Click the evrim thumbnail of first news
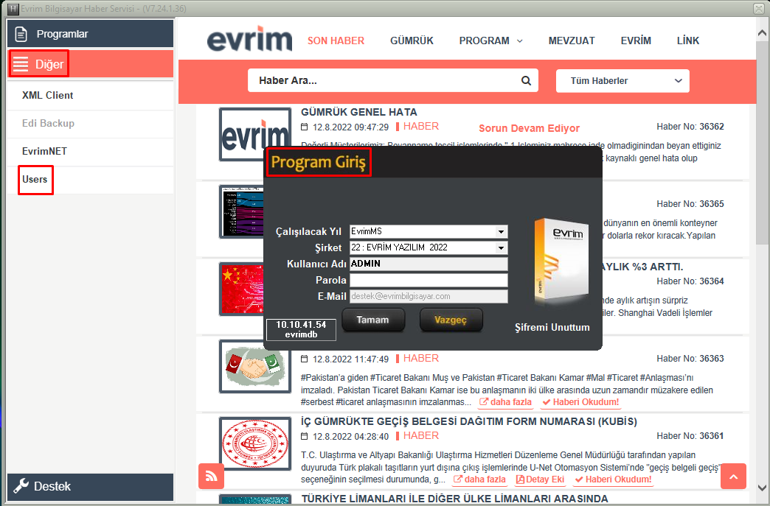 tap(255, 133)
